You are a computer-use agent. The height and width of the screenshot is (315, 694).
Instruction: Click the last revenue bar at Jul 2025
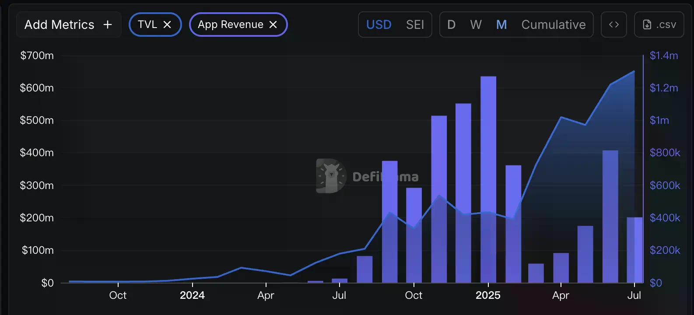634,249
